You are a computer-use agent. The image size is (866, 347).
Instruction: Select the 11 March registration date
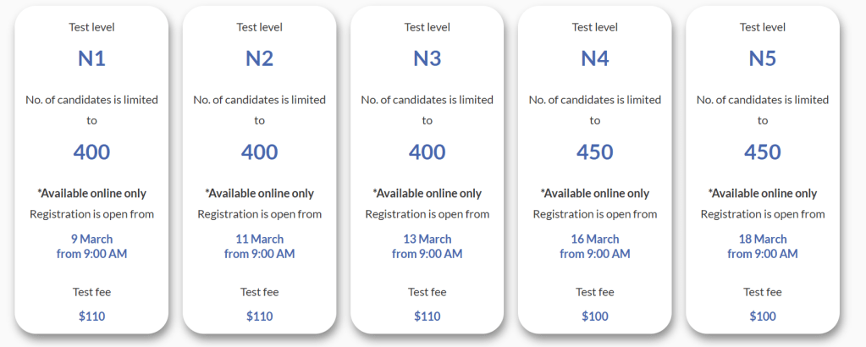[x=259, y=239]
